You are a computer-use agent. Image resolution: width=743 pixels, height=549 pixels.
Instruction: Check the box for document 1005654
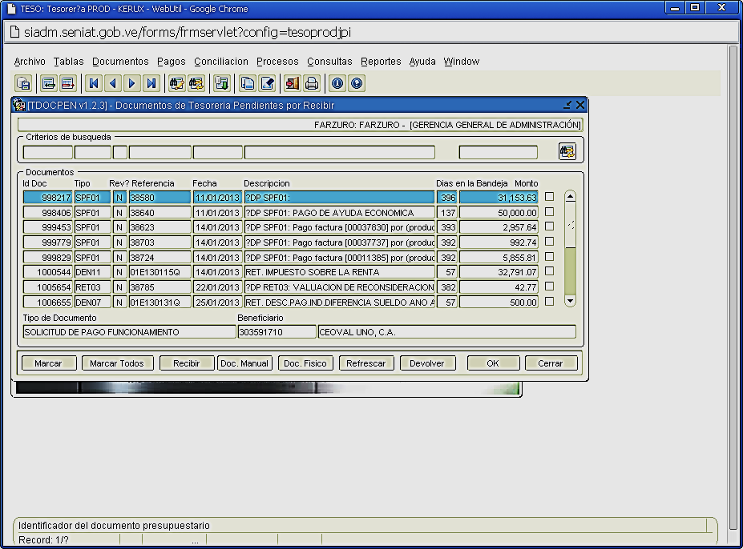point(549,287)
